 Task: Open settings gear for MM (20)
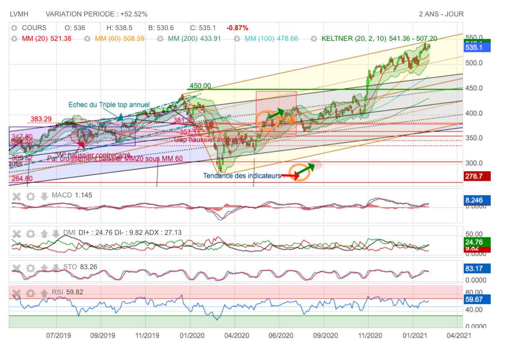(14, 39)
